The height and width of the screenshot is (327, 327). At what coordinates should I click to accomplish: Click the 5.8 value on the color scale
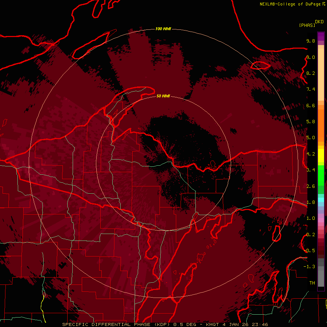[311, 122]
